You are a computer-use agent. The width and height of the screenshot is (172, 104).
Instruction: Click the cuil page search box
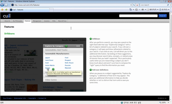pyautogui.click(x=138, y=16)
